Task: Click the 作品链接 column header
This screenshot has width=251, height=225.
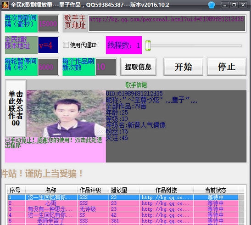Action: [x=166, y=190]
